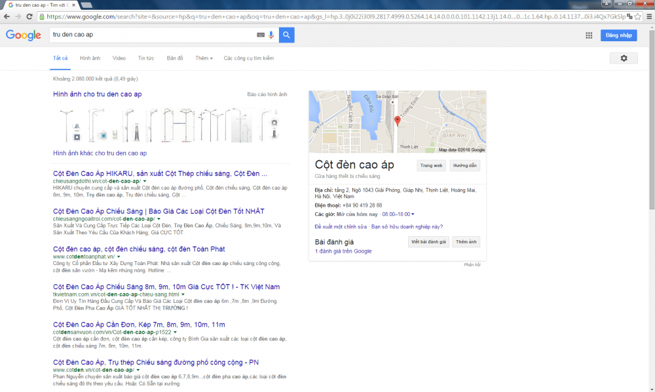Open Các công cụ tìm kiếm tools
The height and width of the screenshot is (392, 655).
pyautogui.click(x=249, y=58)
